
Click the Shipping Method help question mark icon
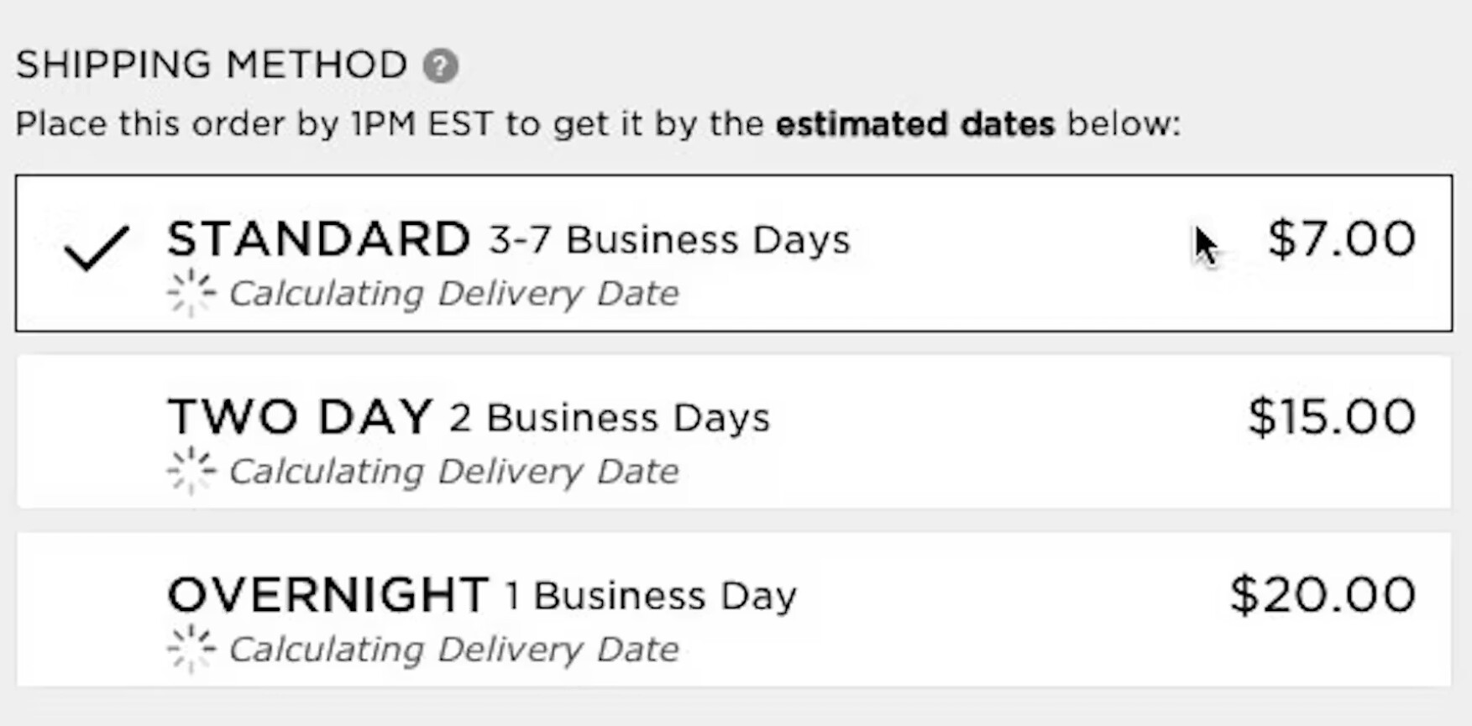pyautogui.click(x=441, y=65)
